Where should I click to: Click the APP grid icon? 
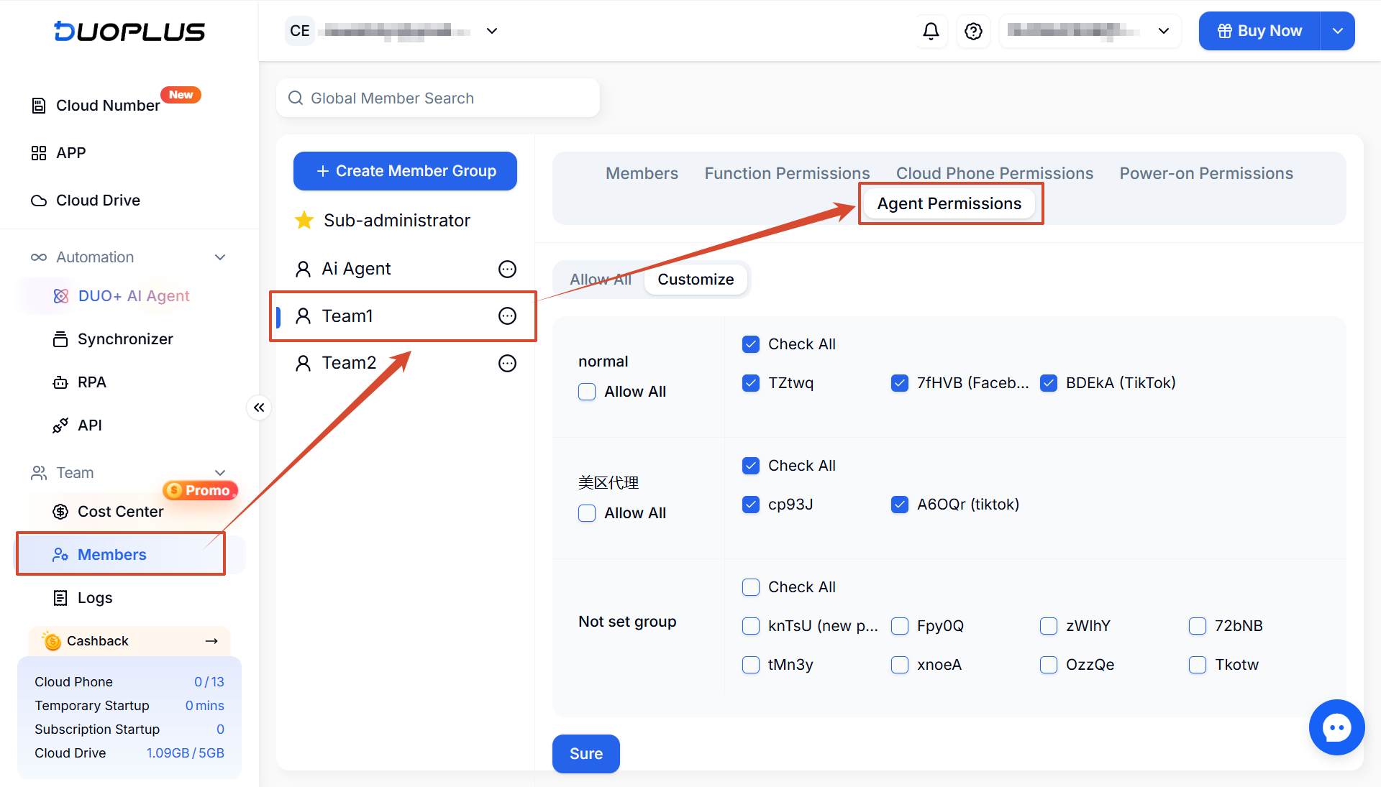39,153
